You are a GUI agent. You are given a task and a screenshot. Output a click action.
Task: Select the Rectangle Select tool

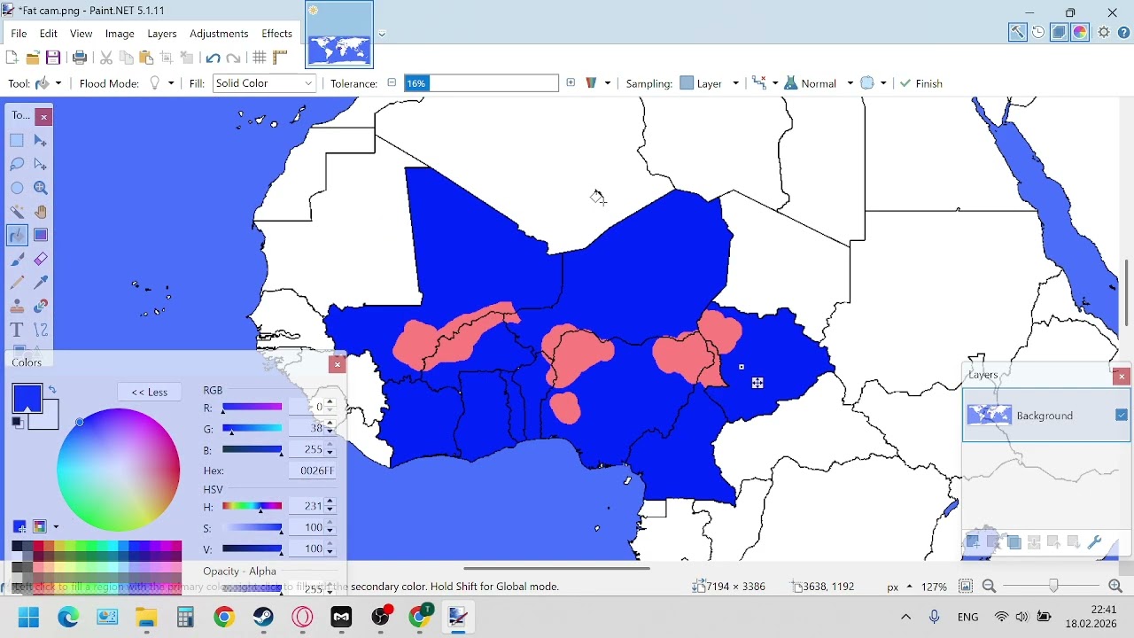[17, 140]
